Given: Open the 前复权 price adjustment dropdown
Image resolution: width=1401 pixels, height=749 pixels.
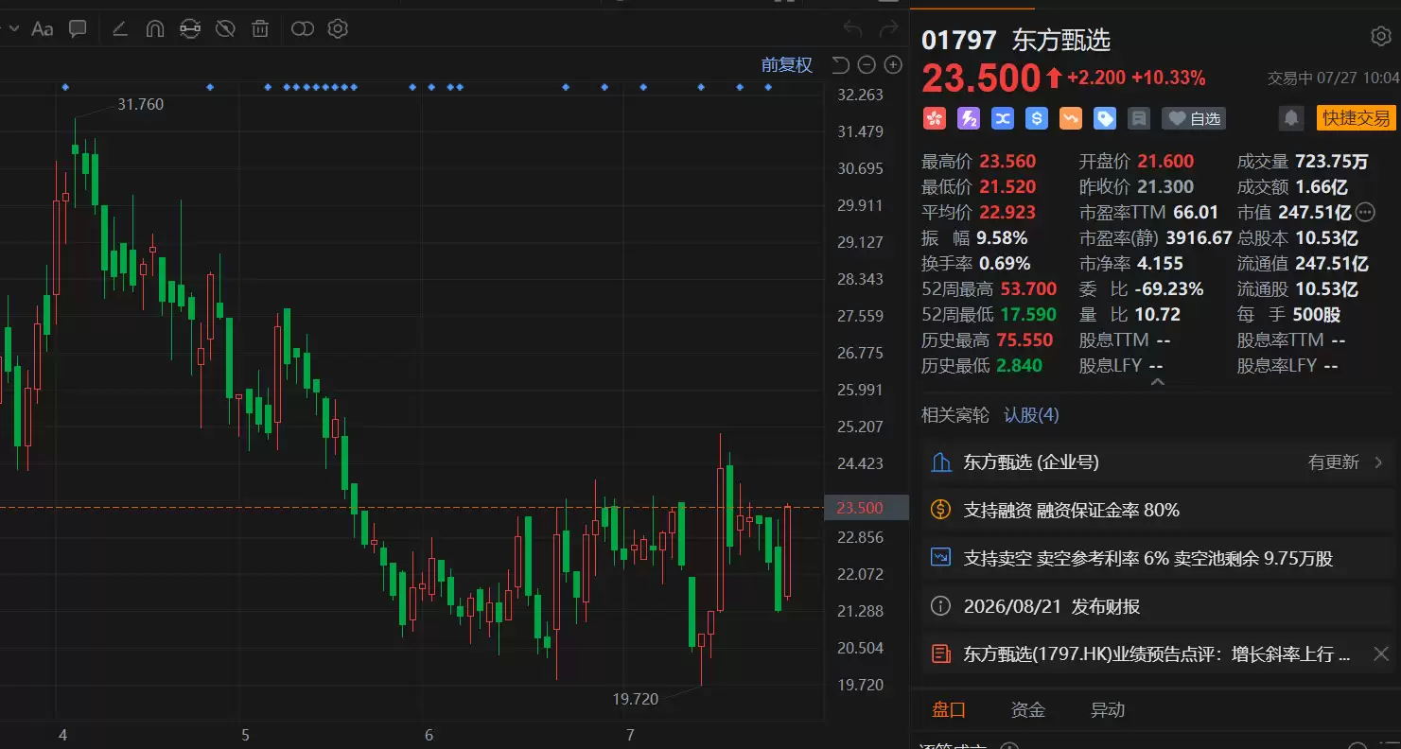Looking at the screenshot, I should tap(787, 65).
